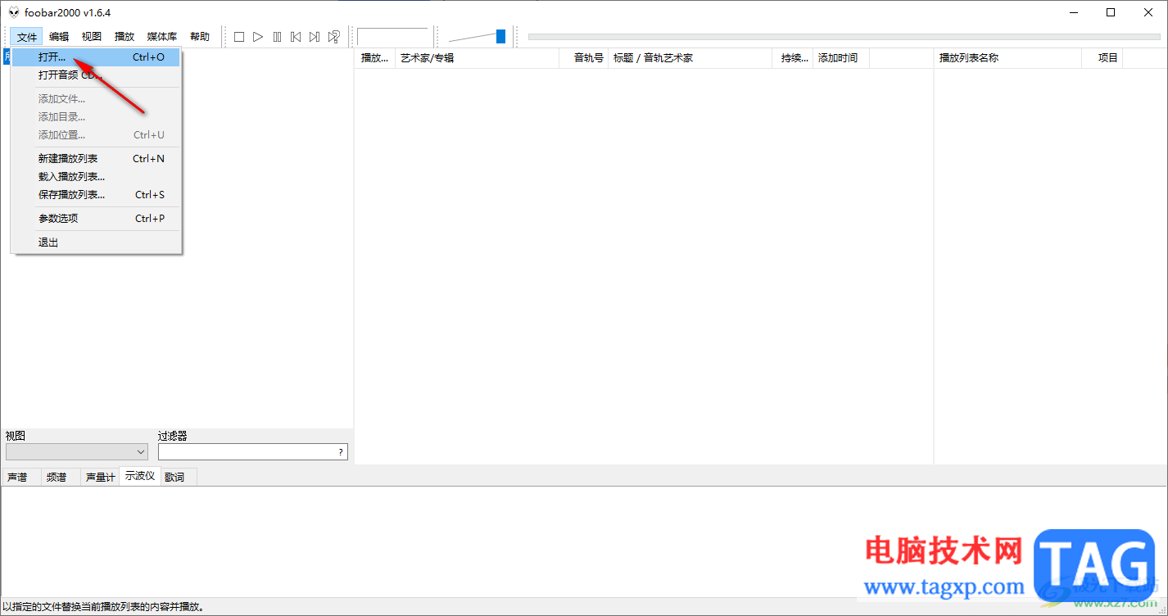Viewport: 1168px width, 616px height.
Task: Open the 播放 menu
Action: pos(124,37)
